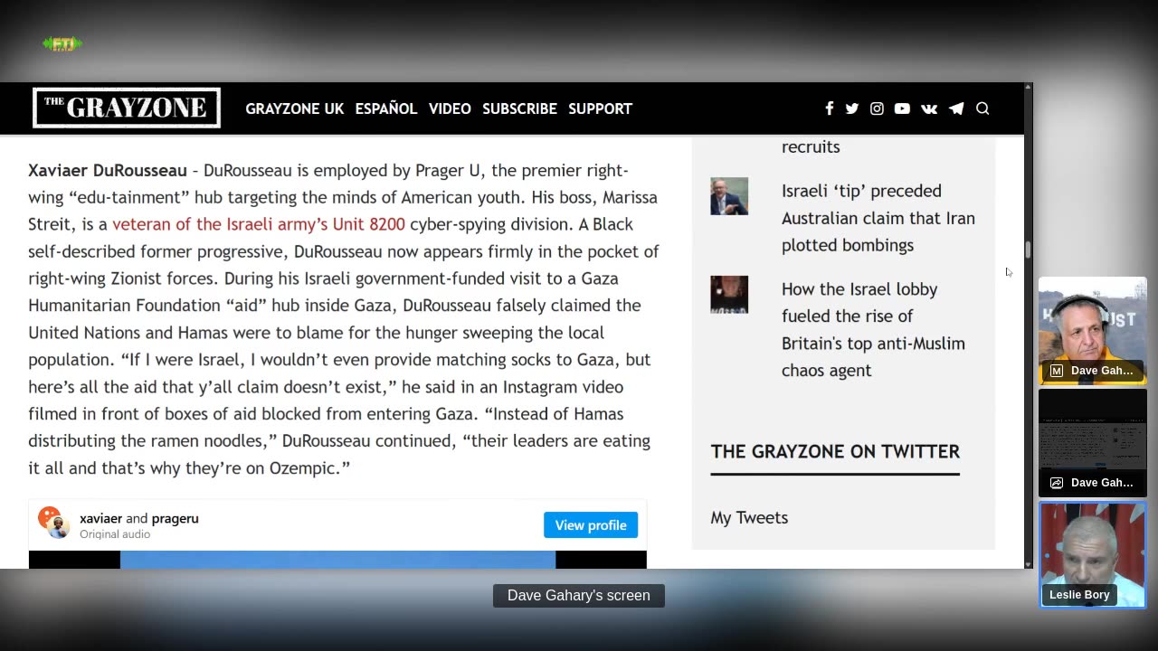Click the prageru username link
The image size is (1158, 651).
point(175,518)
